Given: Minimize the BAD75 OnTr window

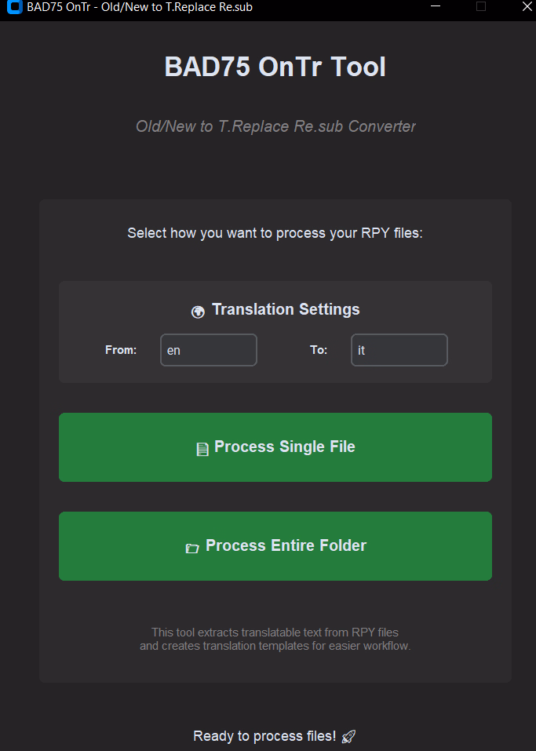Looking at the screenshot, I should point(436,7).
